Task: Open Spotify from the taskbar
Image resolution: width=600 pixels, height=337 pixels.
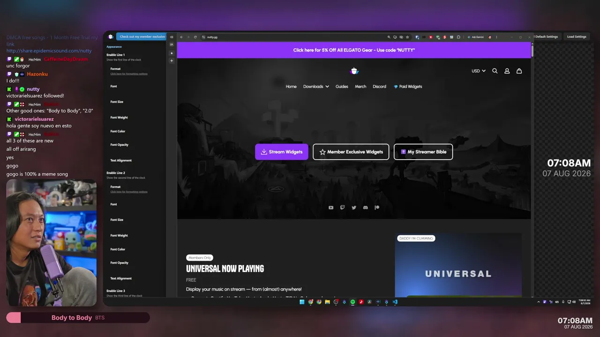Action: point(352,302)
